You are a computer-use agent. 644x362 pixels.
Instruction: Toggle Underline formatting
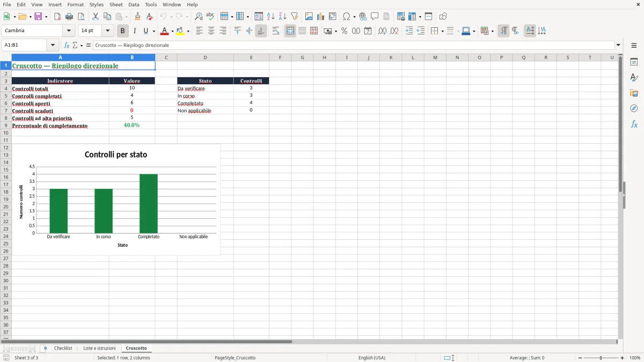tap(146, 31)
